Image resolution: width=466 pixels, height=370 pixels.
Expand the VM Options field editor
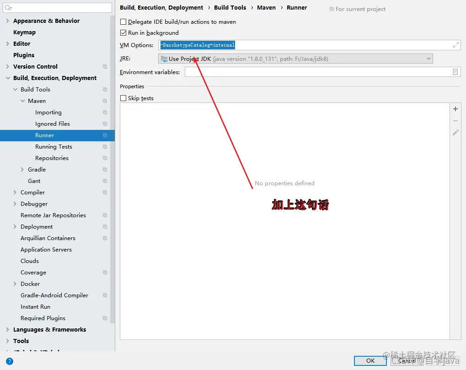pyautogui.click(x=455, y=45)
